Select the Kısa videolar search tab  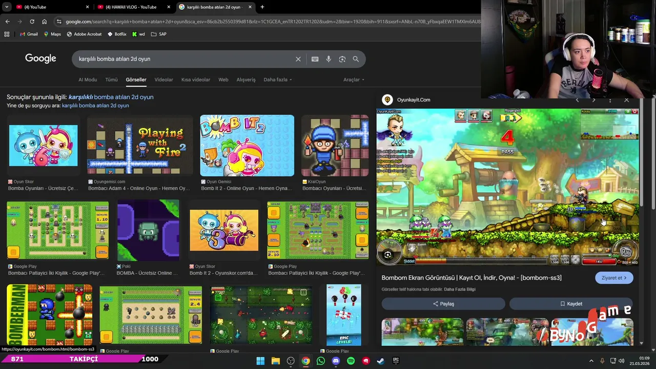click(x=196, y=79)
